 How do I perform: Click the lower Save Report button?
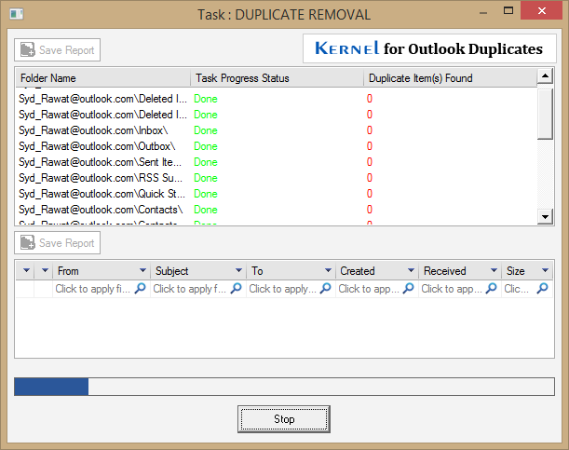click(x=58, y=243)
